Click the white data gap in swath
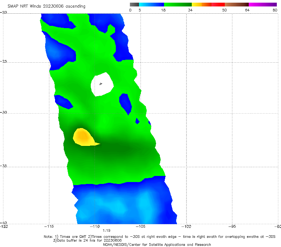This screenshot has height=247, width=281. 102,84
